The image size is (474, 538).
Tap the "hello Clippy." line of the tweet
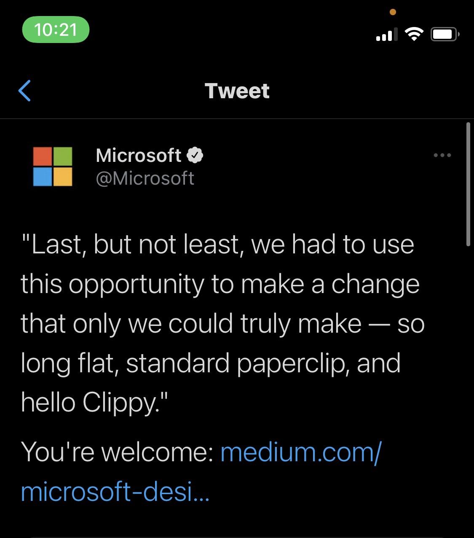95,402
